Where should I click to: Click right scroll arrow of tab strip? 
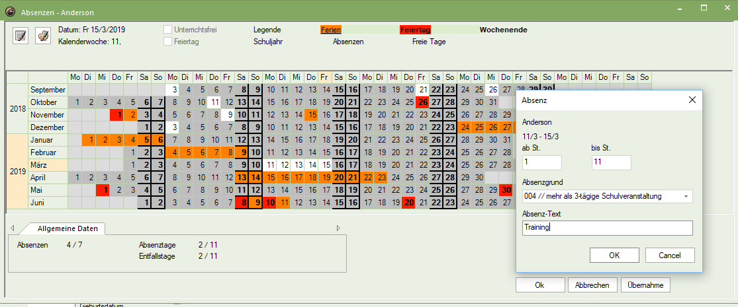click(x=339, y=228)
